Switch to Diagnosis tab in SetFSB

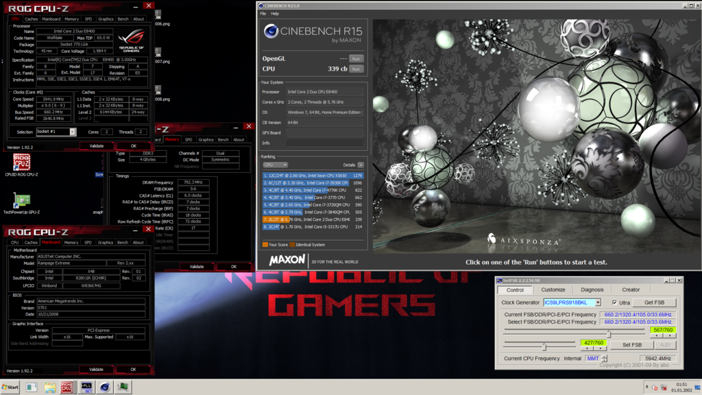point(592,290)
